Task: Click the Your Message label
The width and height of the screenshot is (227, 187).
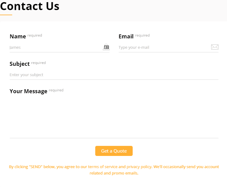Action: (x=29, y=91)
